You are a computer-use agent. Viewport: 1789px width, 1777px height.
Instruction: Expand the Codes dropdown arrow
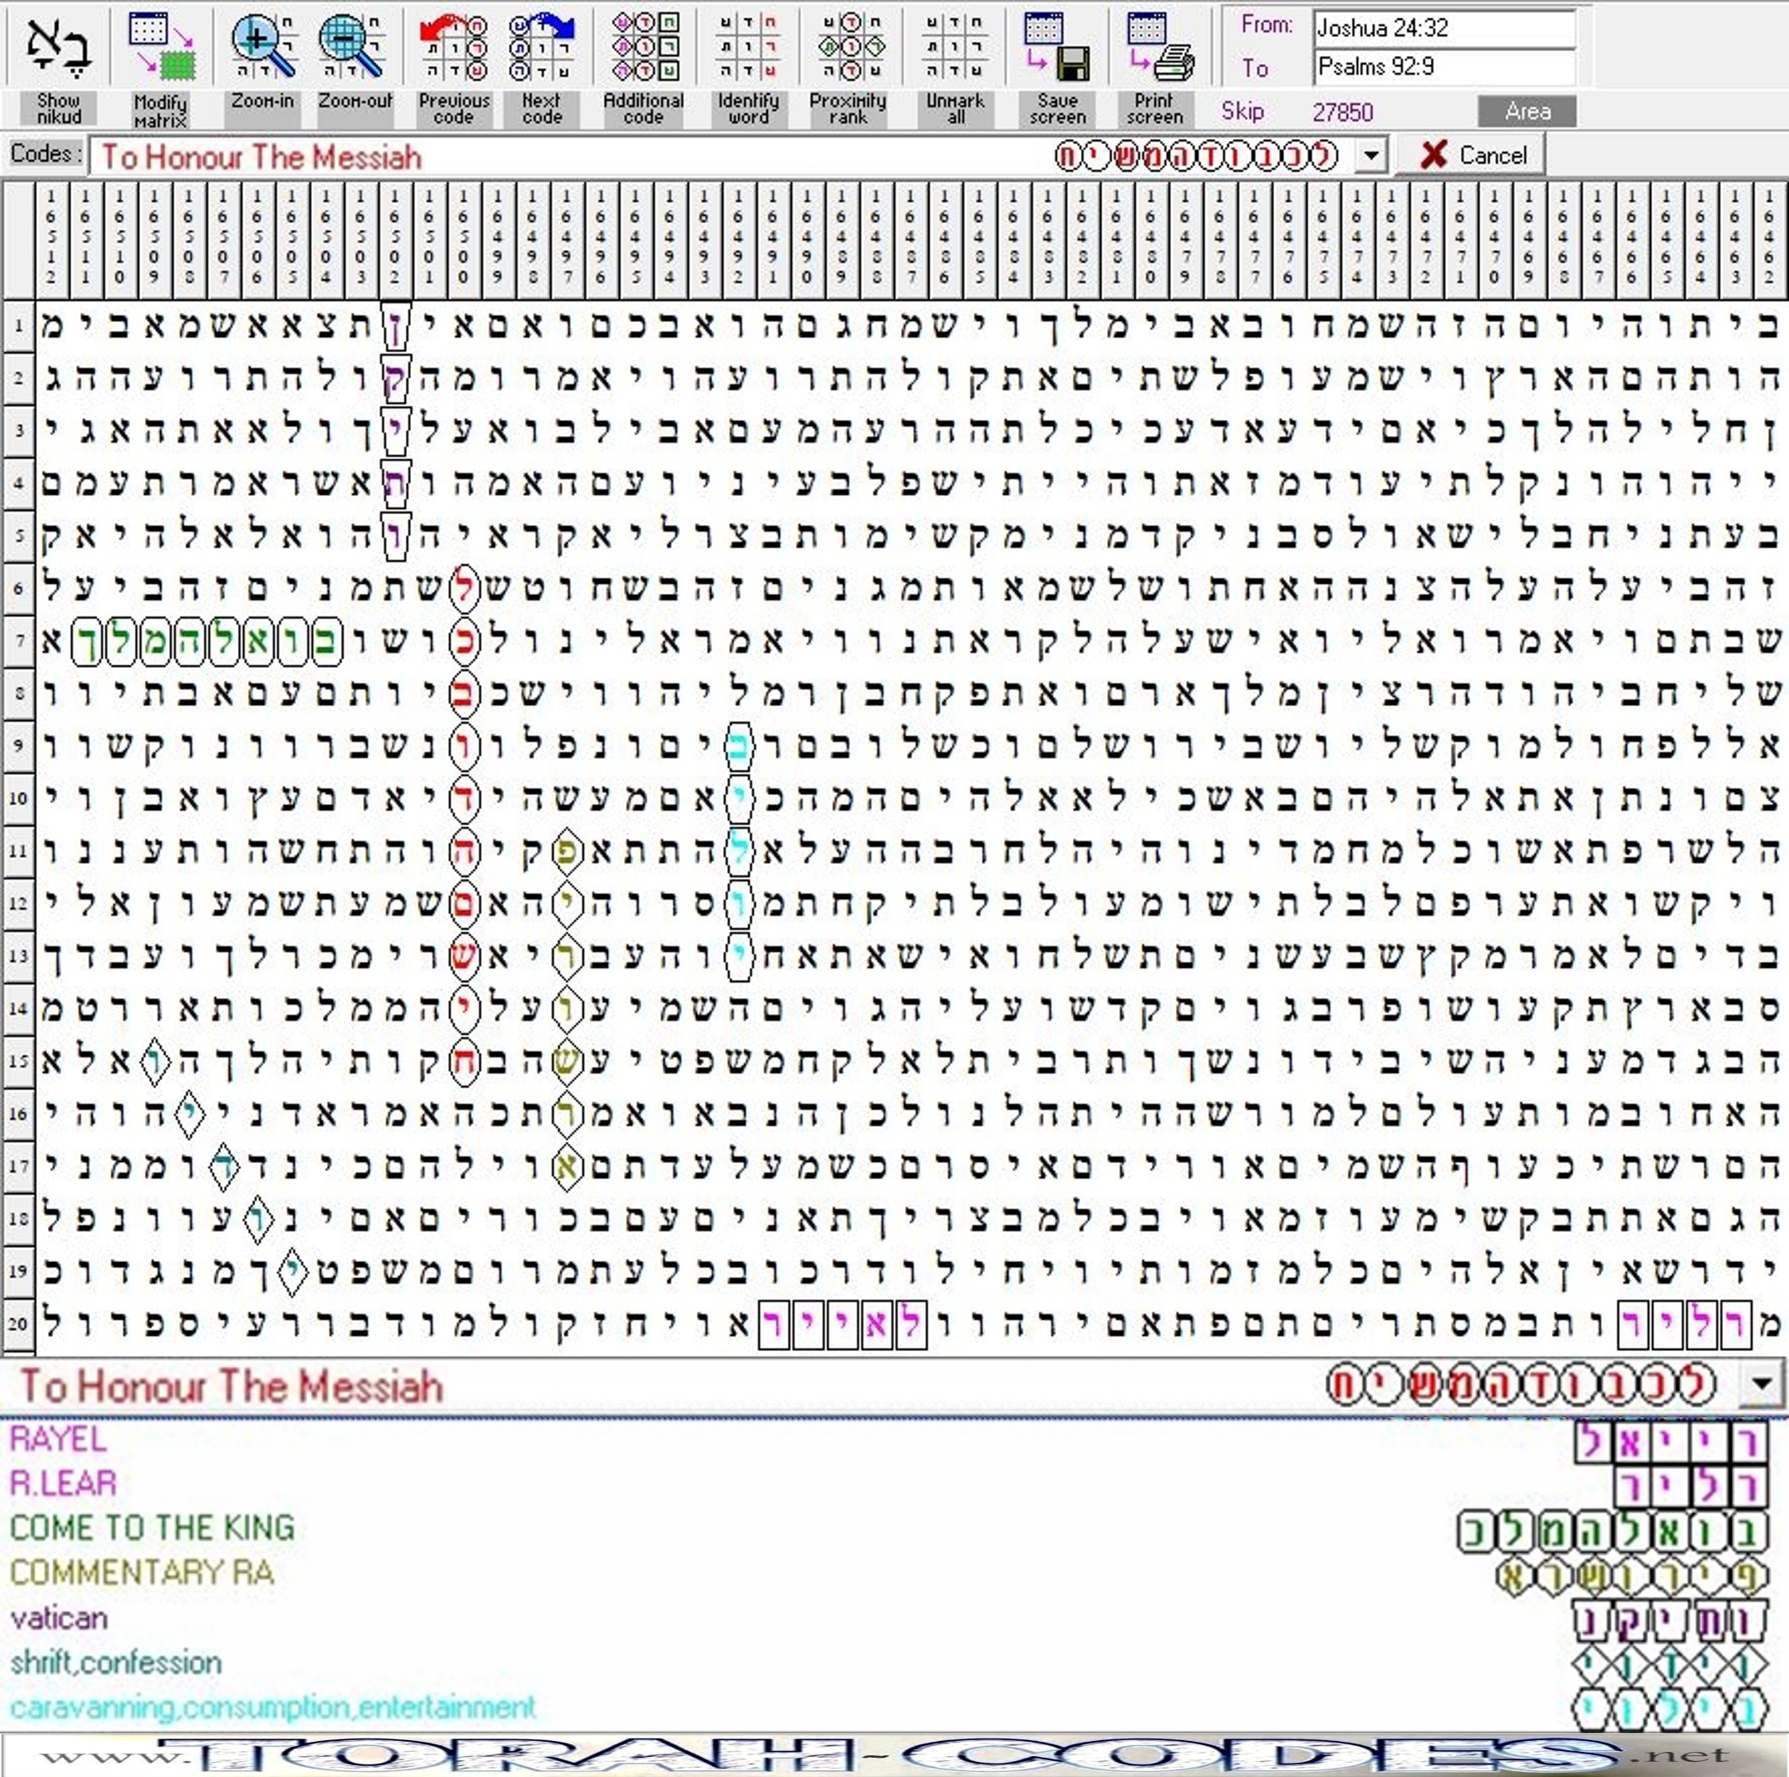coord(1371,156)
